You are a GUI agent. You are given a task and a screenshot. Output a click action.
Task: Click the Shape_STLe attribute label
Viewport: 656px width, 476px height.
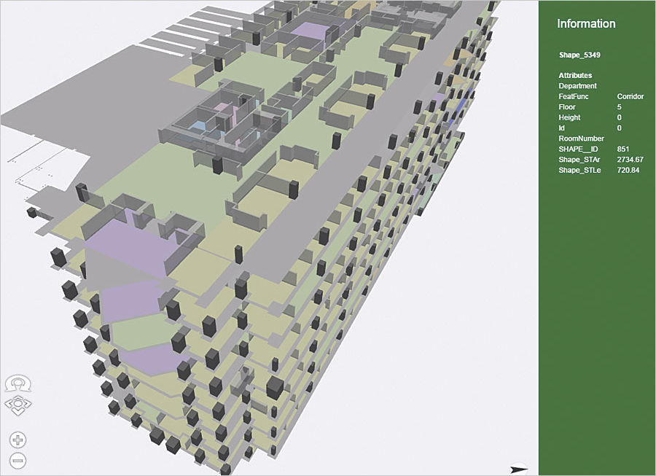(x=579, y=171)
